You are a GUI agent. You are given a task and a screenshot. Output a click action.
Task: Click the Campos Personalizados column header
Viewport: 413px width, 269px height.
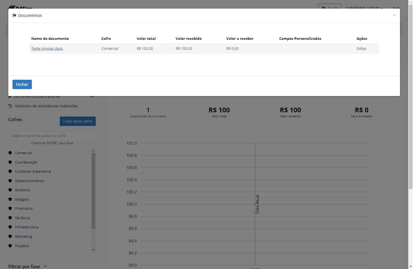click(x=300, y=38)
